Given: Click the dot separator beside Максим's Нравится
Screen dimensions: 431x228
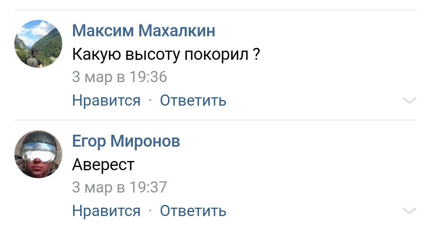Looking at the screenshot, I should pyautogui.click(x=150, y=101).
